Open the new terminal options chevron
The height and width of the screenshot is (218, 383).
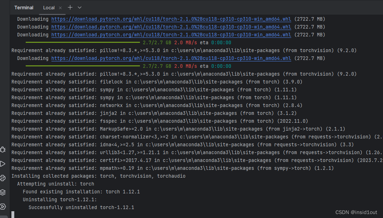(79, 7)
